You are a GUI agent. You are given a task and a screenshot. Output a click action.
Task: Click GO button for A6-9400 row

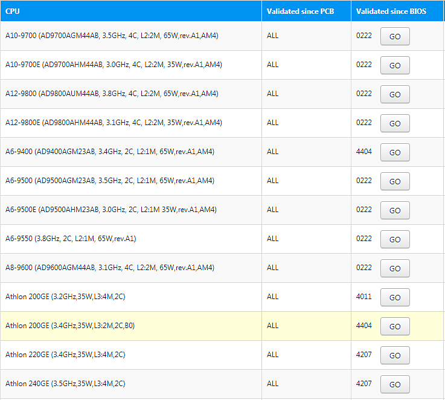(395, 152)
